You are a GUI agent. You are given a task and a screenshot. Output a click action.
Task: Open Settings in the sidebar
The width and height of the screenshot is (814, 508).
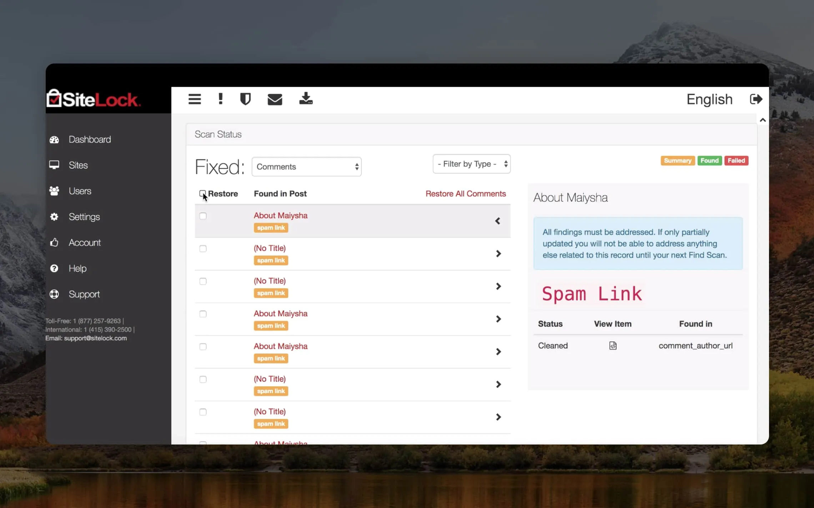pyautogui.click(x=84, y=217)
